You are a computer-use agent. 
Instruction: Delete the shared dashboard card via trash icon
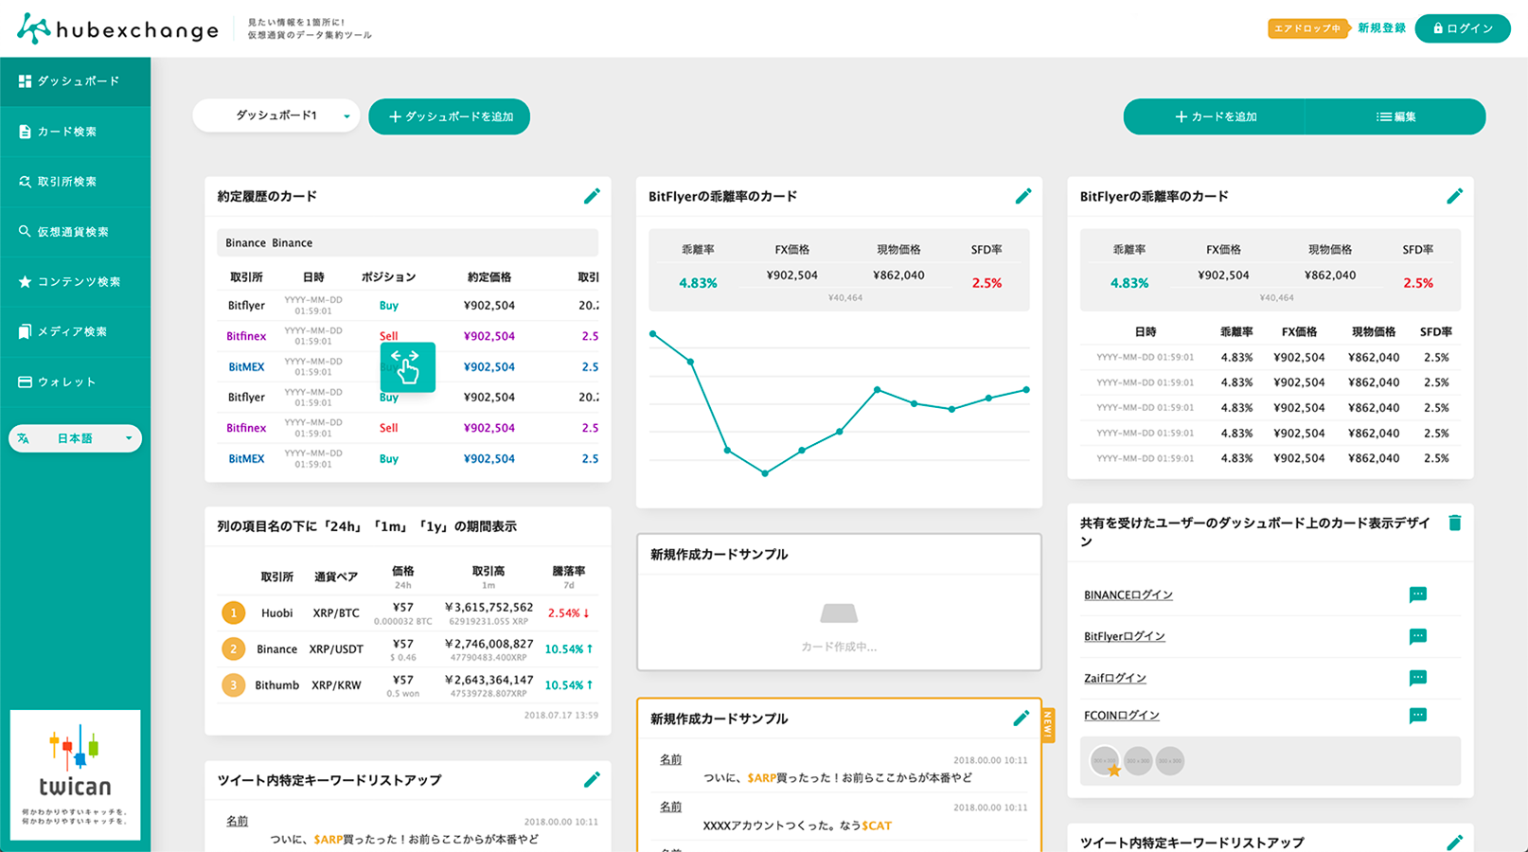[1455, 523]
